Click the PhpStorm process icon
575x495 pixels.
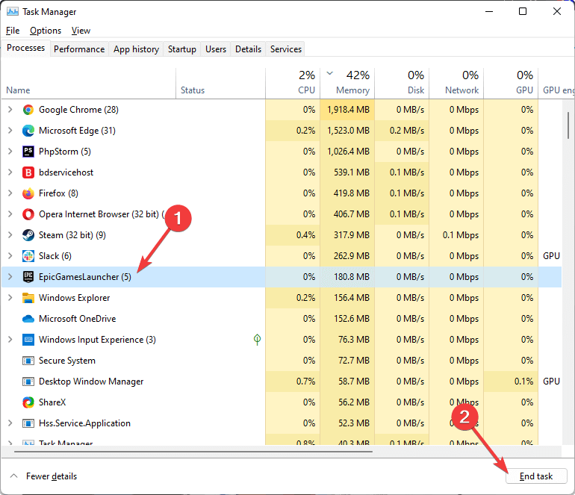[28, 152]
